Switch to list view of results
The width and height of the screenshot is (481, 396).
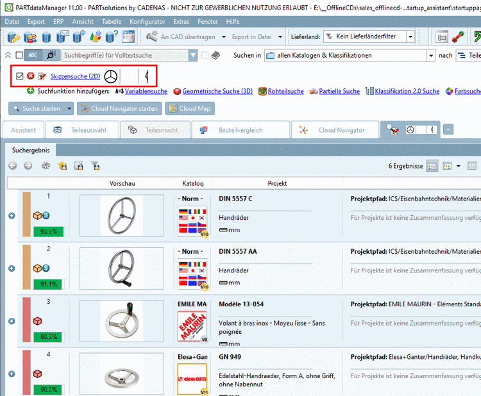pyautogui.click(x=432, y=166)
